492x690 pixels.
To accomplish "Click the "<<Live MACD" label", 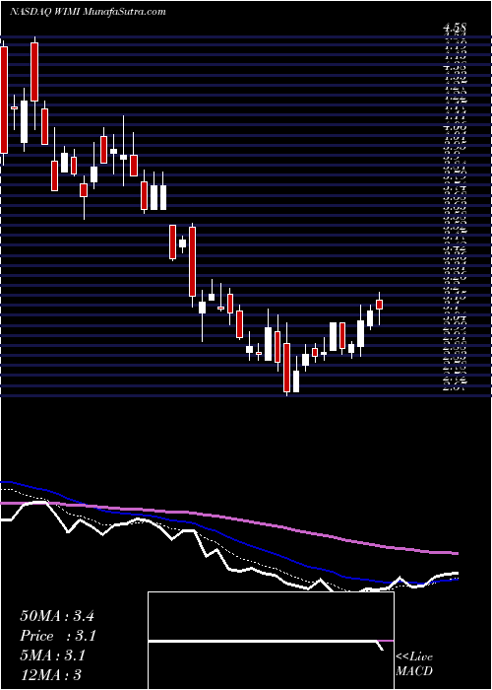I will coord(414,664).
